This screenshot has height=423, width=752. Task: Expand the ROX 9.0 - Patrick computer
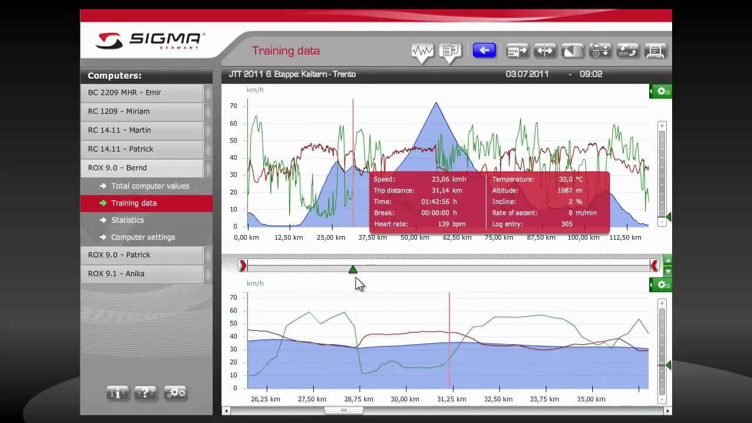(143, 255)
